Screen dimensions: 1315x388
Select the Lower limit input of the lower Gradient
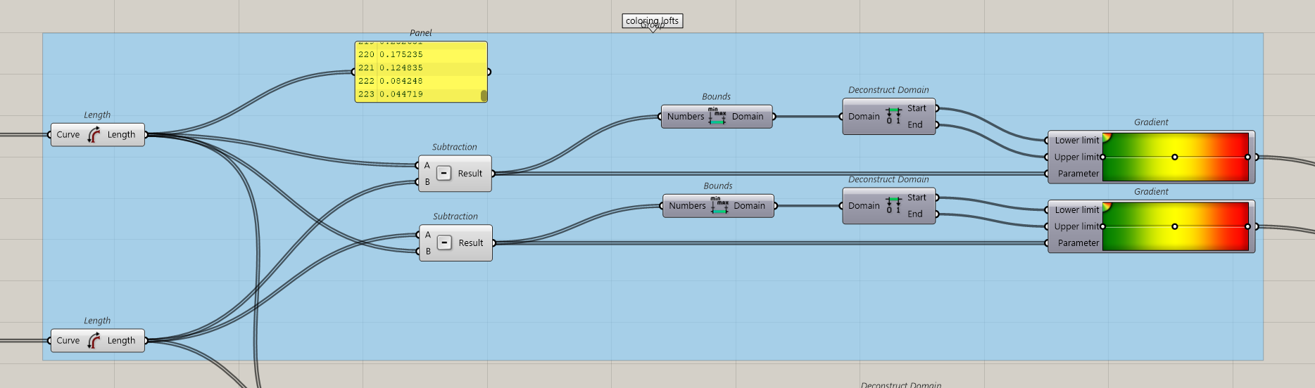[1076, 210]
